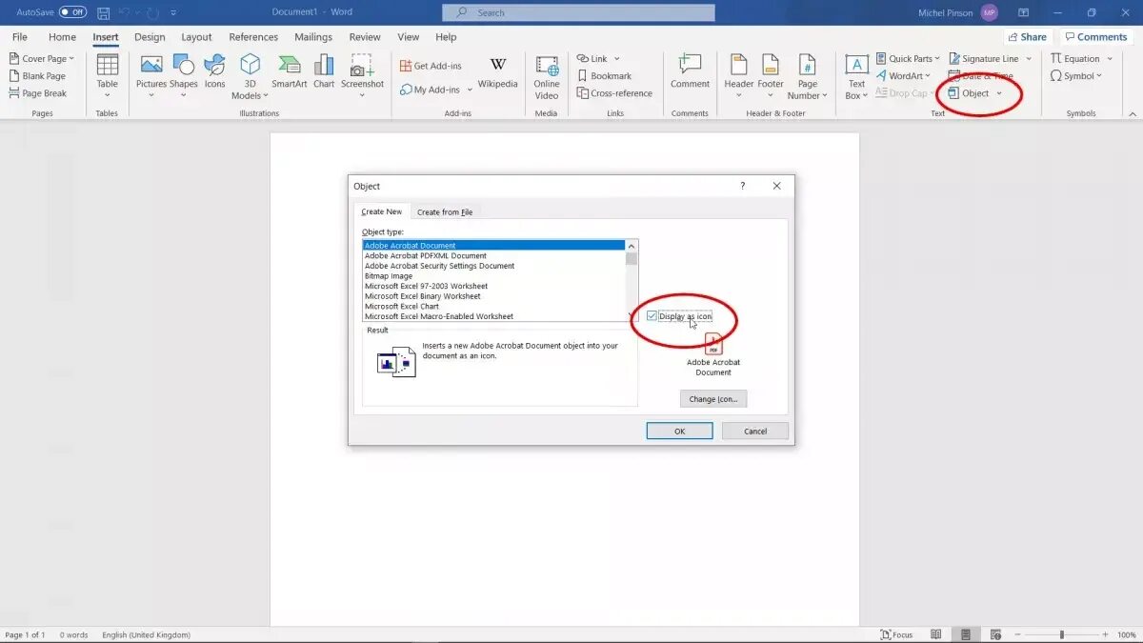Screen dimensions: 1143x643
Task: Click the Search box in title bar
Action: pos(578,12)
